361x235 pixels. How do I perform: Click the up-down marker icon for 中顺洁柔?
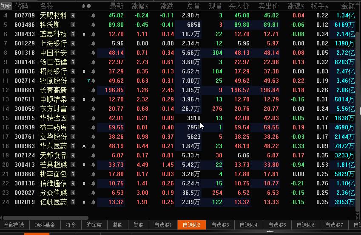click(84, 99)
